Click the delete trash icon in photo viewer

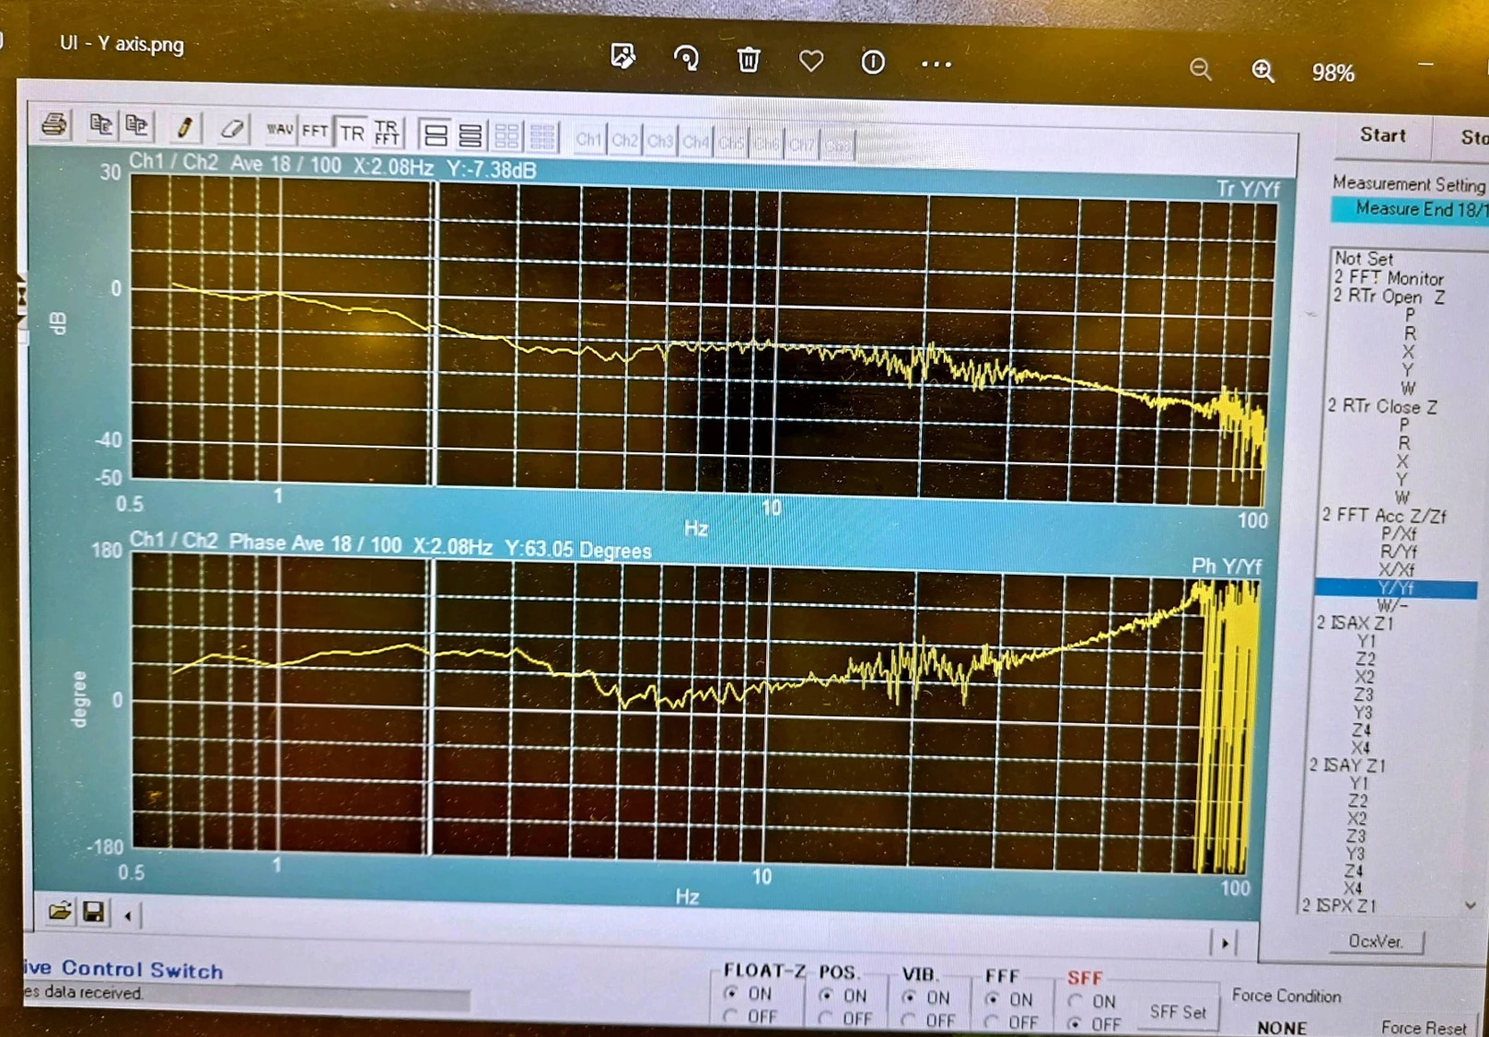click(749, 60)
